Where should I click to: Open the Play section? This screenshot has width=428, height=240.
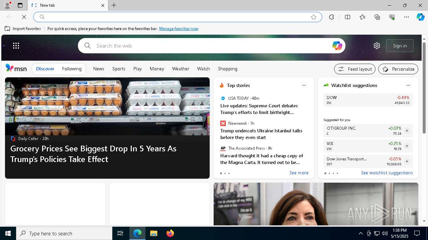(137, 69)
